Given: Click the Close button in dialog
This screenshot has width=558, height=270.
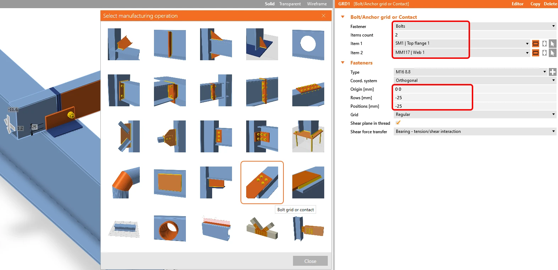Looking at the screenshot, I should [310, 261].
